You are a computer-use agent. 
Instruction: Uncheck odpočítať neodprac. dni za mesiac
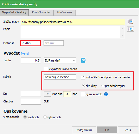click(83, 77)
